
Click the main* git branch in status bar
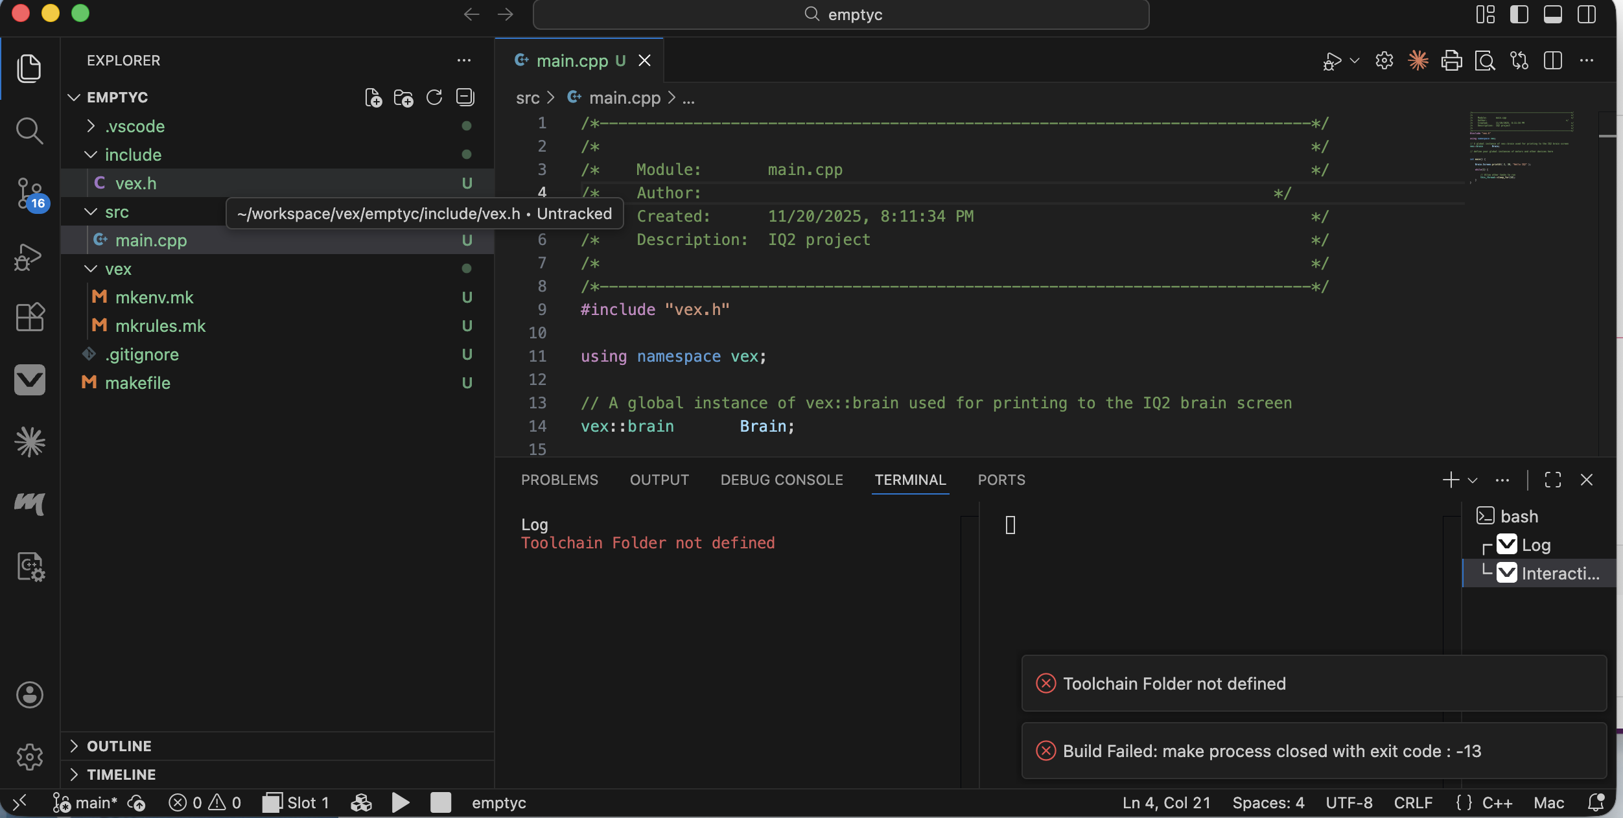(x=86, y=803)
